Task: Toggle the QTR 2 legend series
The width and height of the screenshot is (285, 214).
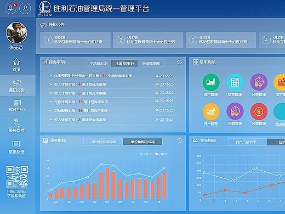Action: point(161,154)
